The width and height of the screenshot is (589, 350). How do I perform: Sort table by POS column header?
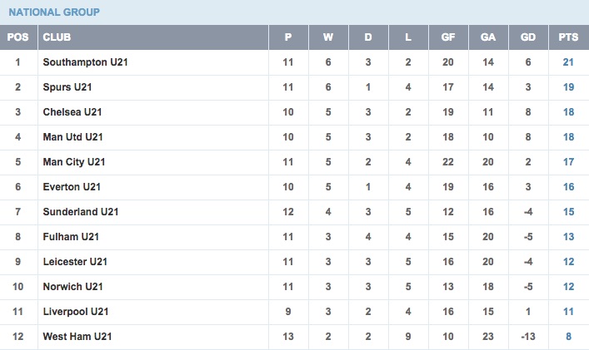pos(18,37)
